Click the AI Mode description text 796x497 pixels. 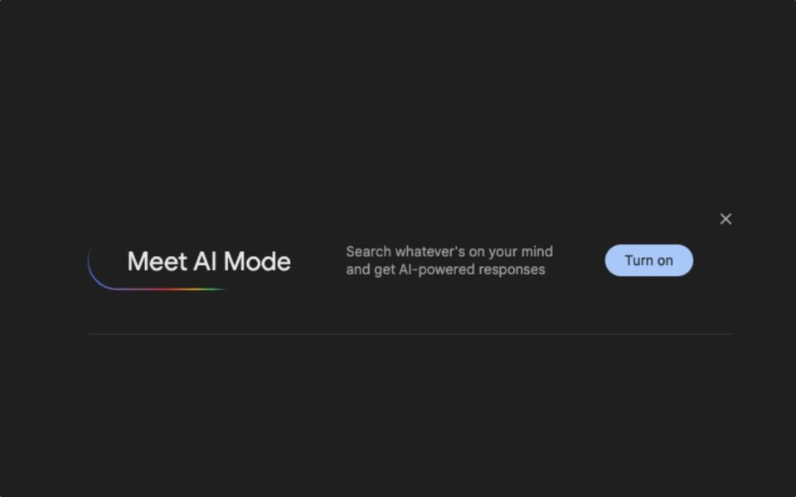coord(449,260)
